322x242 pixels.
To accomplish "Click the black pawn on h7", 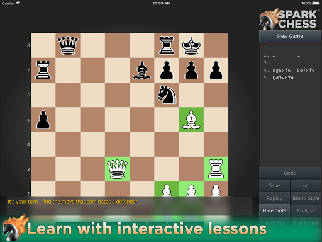I will coord(216,70).
